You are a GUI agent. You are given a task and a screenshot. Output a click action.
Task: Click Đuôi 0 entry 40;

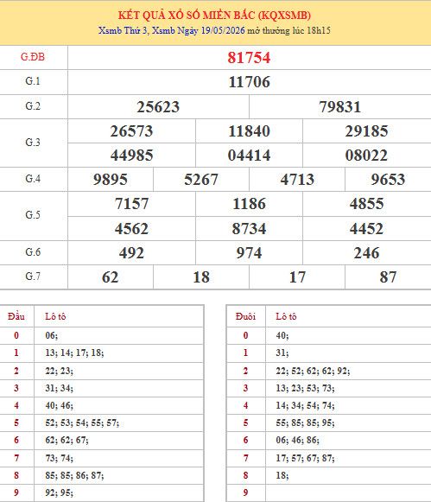click(x=282, y=335)
